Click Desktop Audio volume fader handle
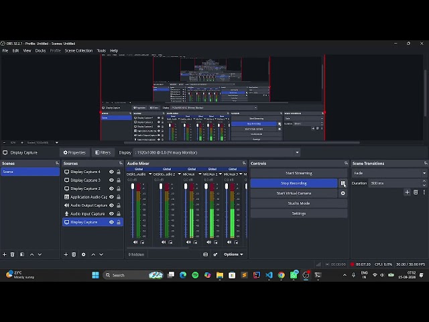The width and height of the screenshot is (429, 322). [x=133, y=186]
